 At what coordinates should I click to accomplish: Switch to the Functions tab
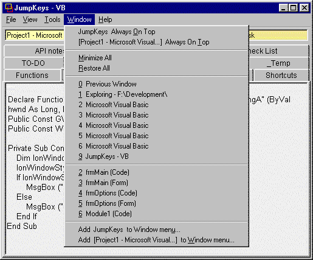(32, 76)
